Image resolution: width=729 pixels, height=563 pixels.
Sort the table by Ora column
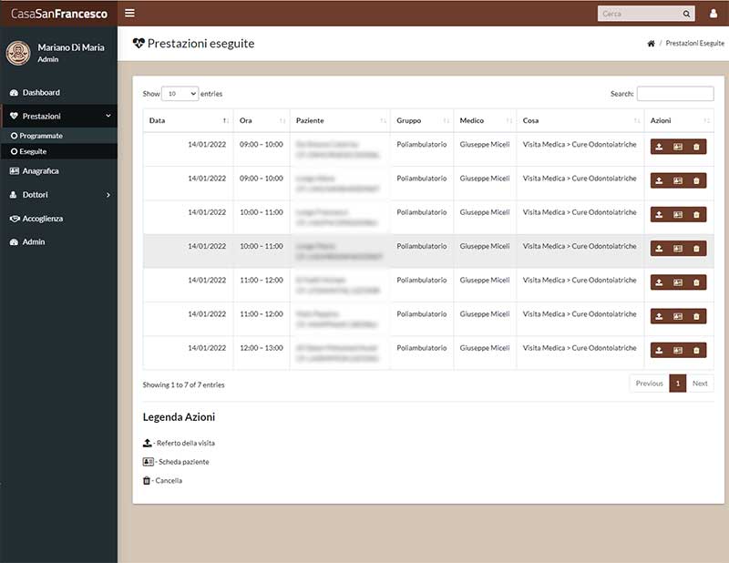[x=262, y=120]
